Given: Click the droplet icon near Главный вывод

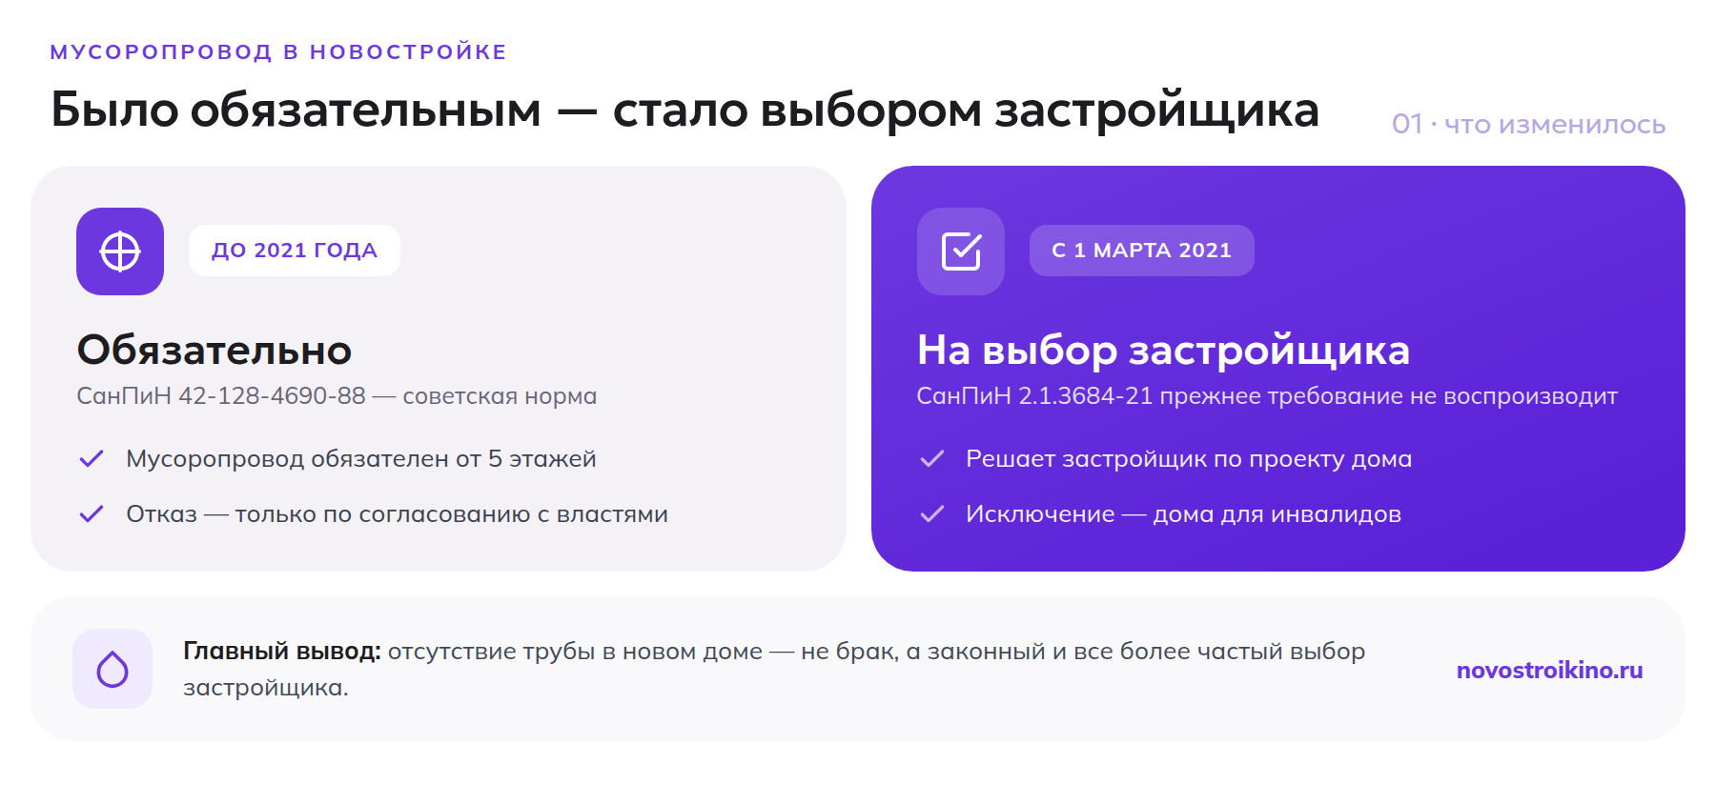Looking at the screenshot, I should [112, 669].
